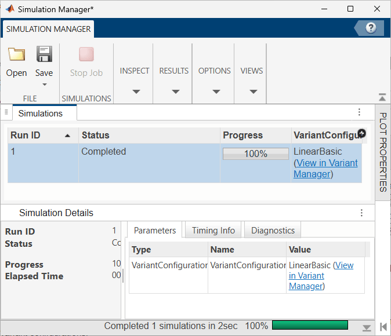Click the Elapsed Time label in details
Image resolution: width=391 pixels, height=336 pixels.
34,276
